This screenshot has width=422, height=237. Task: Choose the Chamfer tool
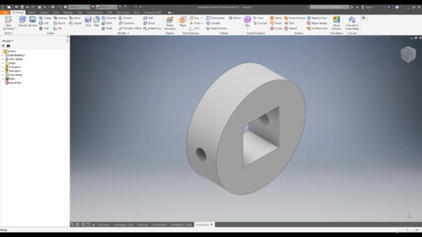point(109,18)
